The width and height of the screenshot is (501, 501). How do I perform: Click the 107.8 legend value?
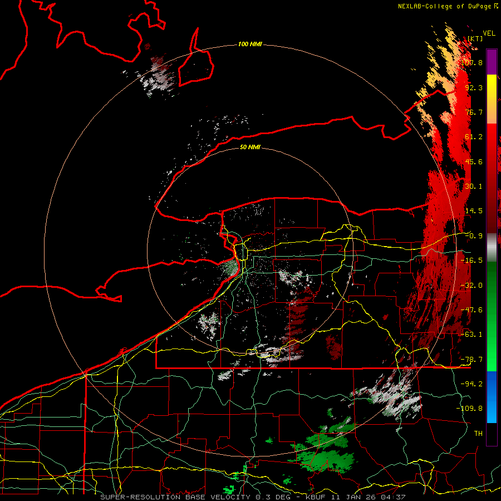[471, 62]
